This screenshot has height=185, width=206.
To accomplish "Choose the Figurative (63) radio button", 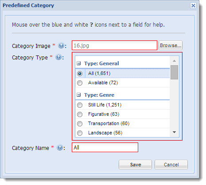I will coord(80,114).
